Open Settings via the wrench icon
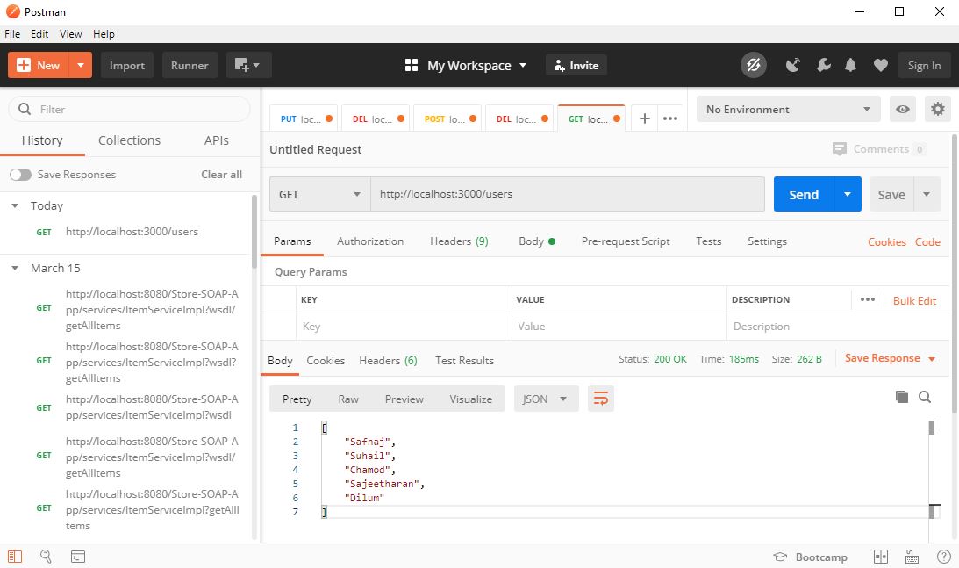 coord(822,65)
